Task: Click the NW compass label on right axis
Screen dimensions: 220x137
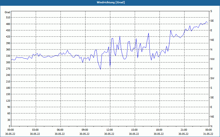Action: (x=212, y=59)
